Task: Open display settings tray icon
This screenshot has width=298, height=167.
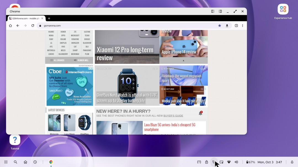Action: click(x=221, y=162)
